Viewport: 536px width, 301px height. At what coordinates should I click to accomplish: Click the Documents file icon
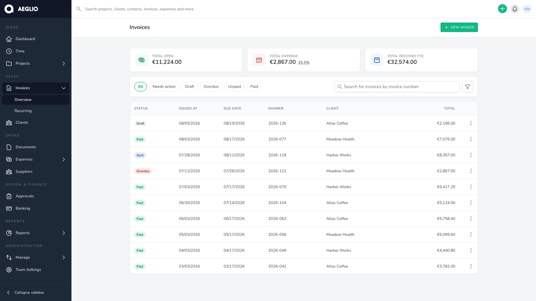click(x=9, y=147)
